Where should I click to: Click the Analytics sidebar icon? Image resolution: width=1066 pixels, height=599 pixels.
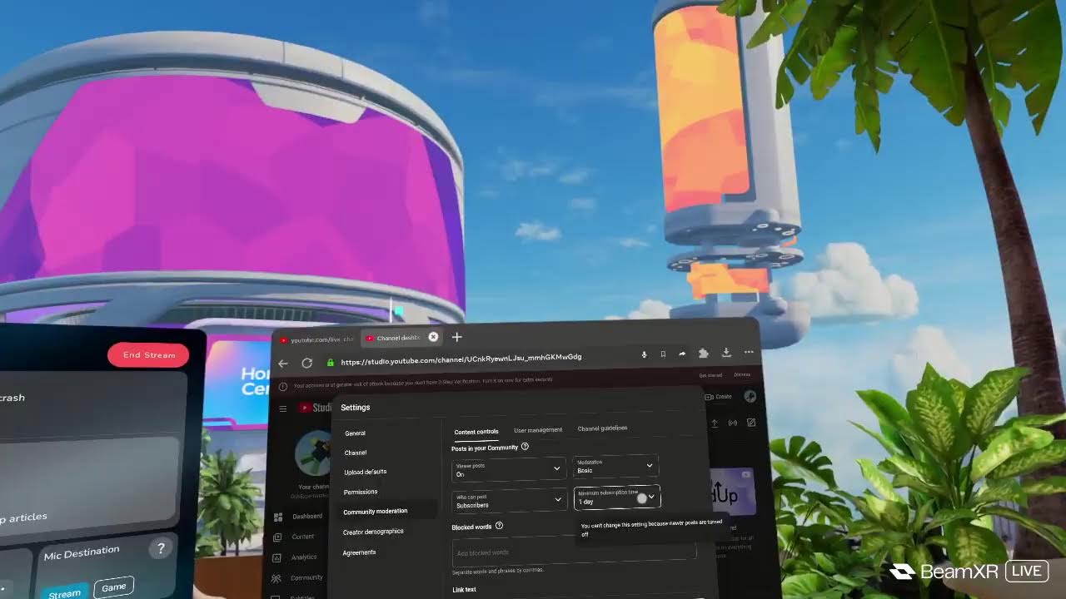(277, 558)
